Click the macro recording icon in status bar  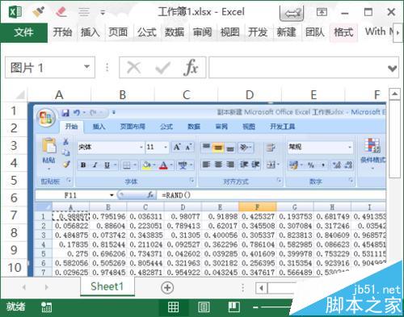(46, 307)
